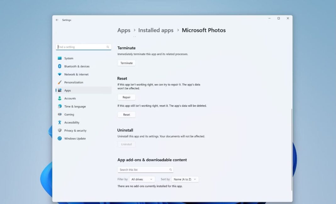Click the Repair button

(126, 97)
